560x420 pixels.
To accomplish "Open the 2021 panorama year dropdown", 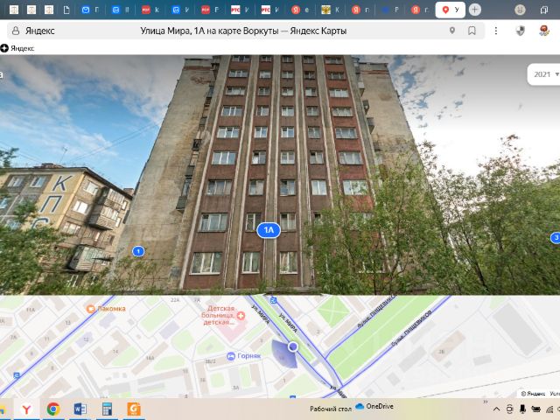I will coord(546,74).
